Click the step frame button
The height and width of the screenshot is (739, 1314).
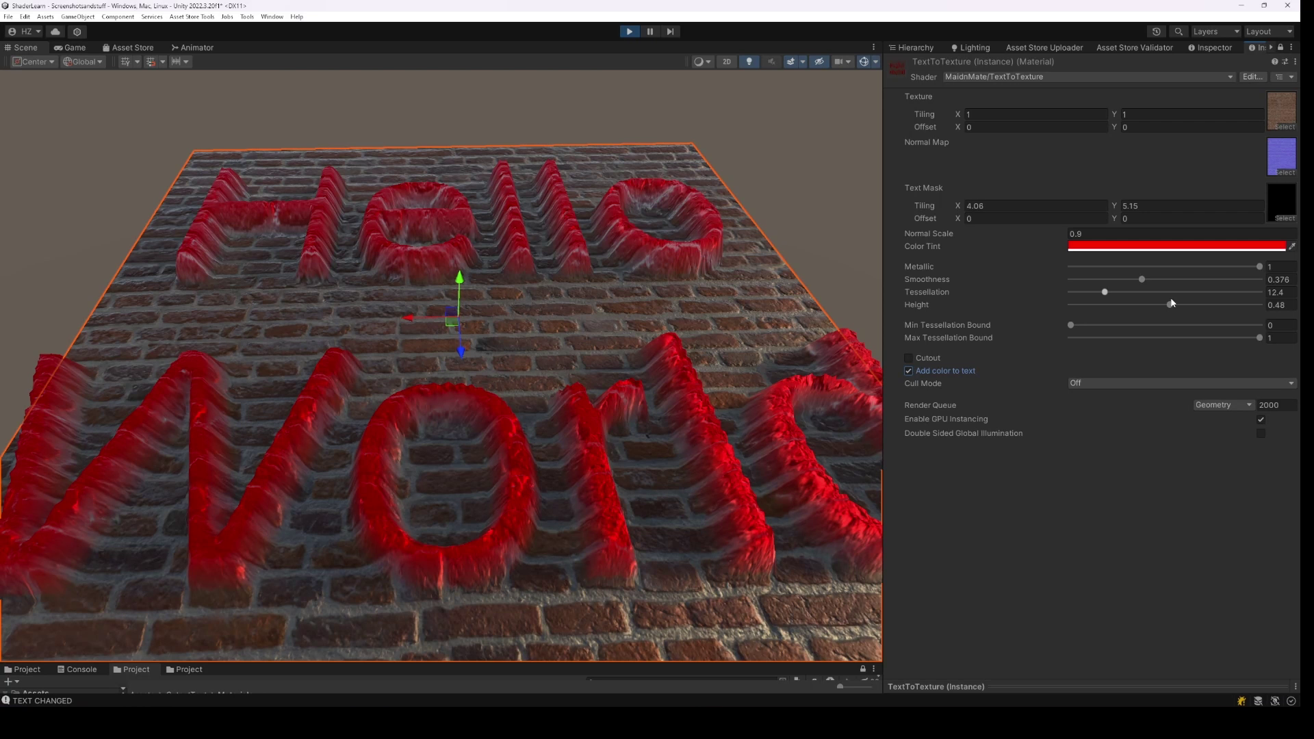670,31
